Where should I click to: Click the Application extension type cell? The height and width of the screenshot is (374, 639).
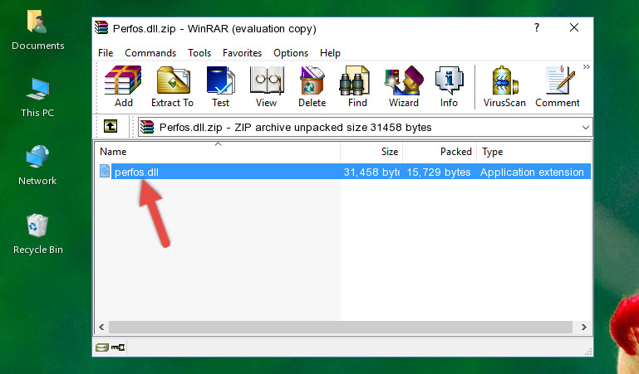tap(532, 172)
